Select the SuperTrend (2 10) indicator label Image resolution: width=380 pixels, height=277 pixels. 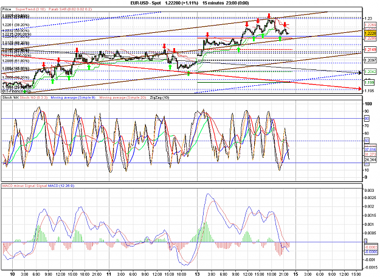click(30, 9)
